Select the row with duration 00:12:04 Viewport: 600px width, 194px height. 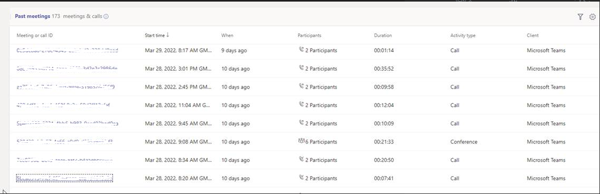point(305,105)
